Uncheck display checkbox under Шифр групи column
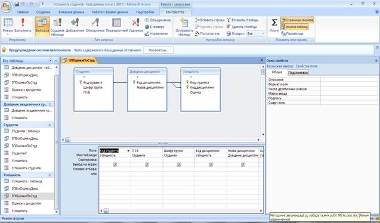Screen dimensions: 380x223 [x=179, y=165]
